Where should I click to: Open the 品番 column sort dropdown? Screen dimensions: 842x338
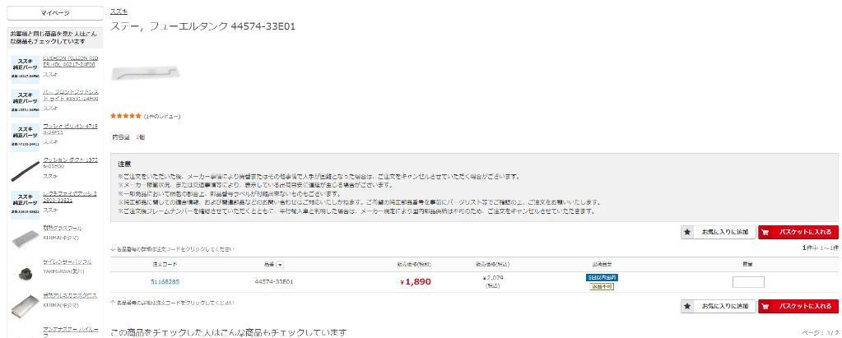click(x=281, y=265)
